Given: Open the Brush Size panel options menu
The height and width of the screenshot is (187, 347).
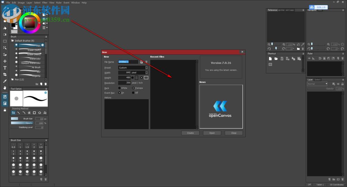Looking at the screenshot, I should pos(46,140).
